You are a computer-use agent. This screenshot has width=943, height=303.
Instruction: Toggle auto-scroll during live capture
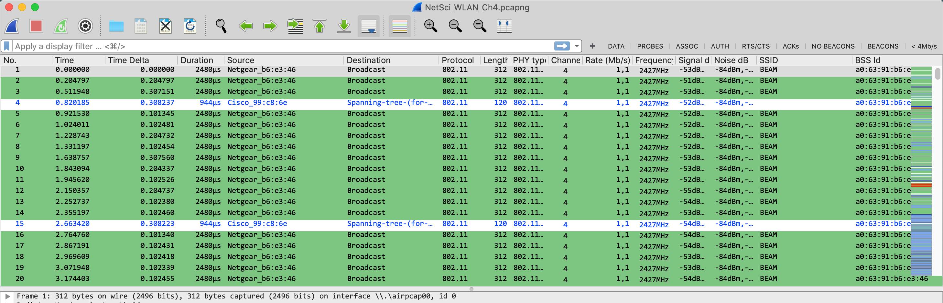click(x=368, y=26)
